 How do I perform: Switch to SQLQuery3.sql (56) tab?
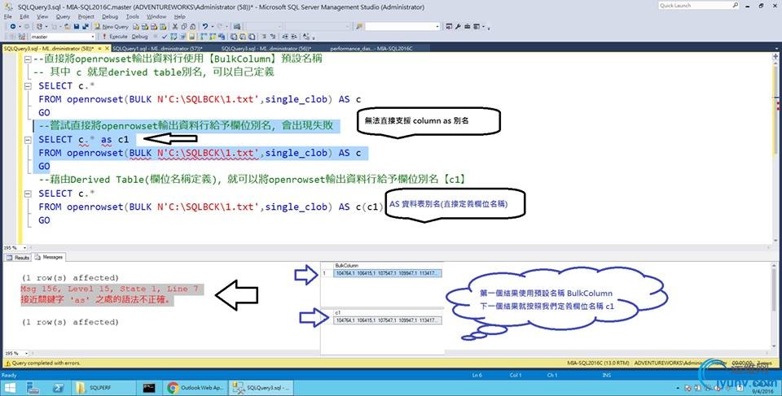click(x=266, y=48)
